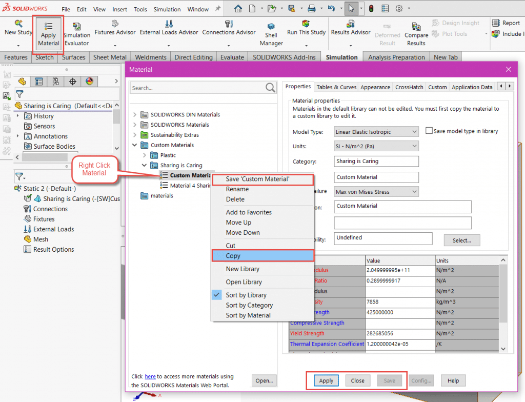Follow the 'here' Materials Web Portal link
Viewport: 525px width, 402px height.
coord(150,376)
